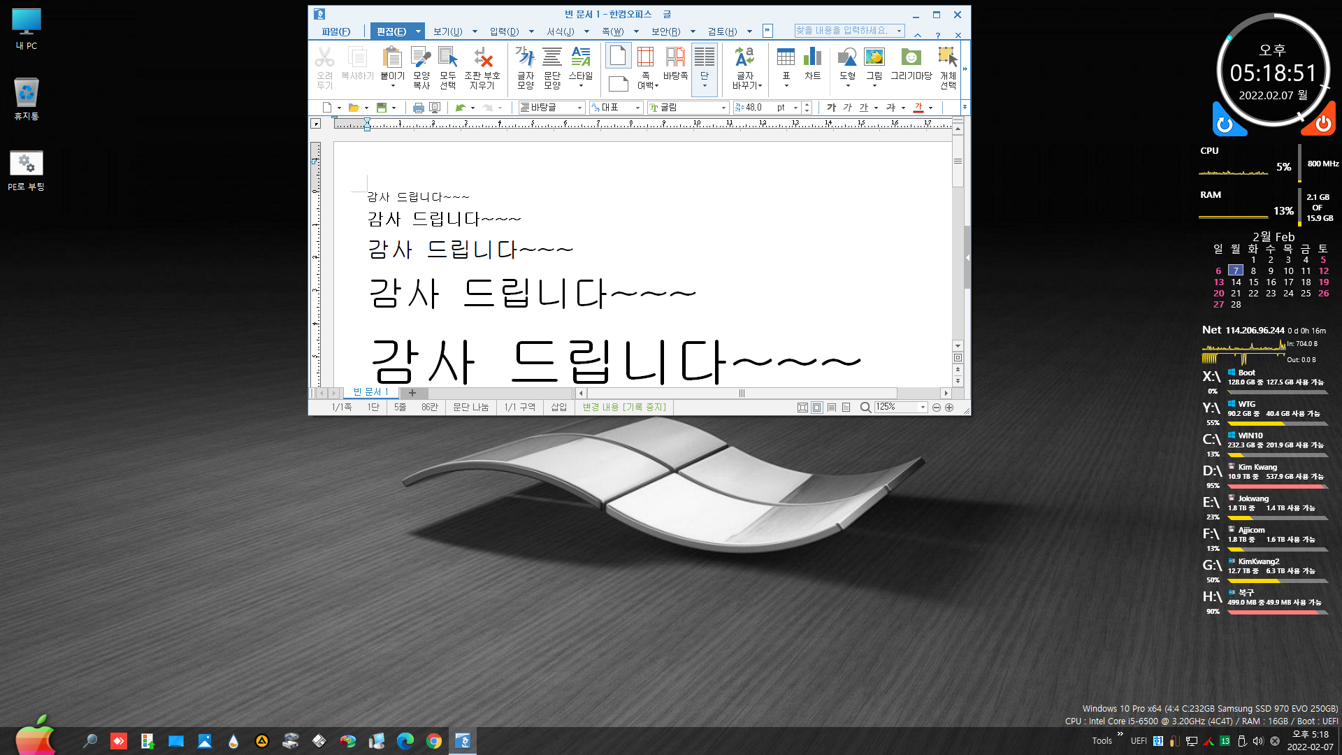Select portrait page orientation icon
Screen dimensions: 1342x755
618,55
